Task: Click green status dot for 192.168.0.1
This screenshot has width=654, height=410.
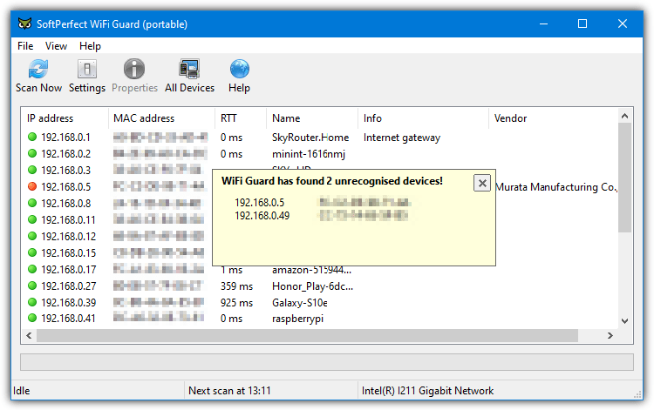Action: click(32, 137)
